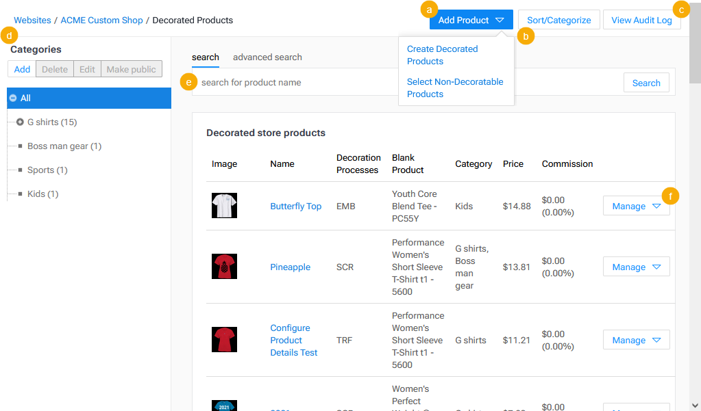Screen dimensions: 701x411
Task: Add a new category
Action: click(21, 68)
